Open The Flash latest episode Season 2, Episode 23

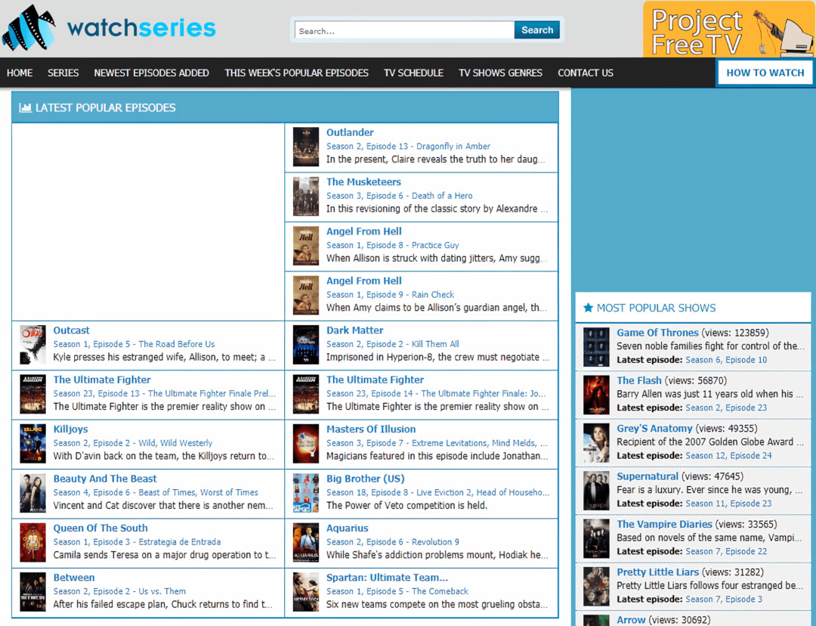[x=726, y=408]
